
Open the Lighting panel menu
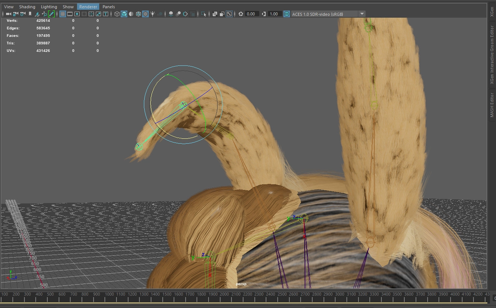[49, 7]
